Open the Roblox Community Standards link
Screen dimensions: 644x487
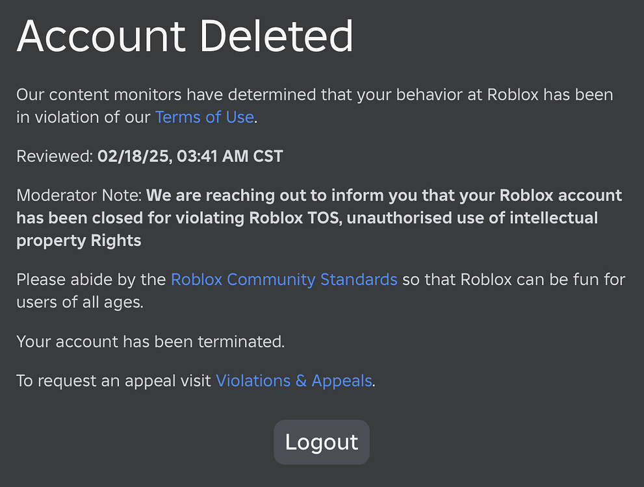284,279
